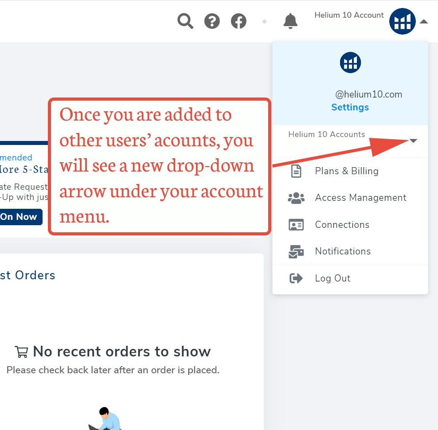Viewport: 438px width, 430px height.
Task: Click the Helium 10 logo in menu panel
Action: coord(350,63)
